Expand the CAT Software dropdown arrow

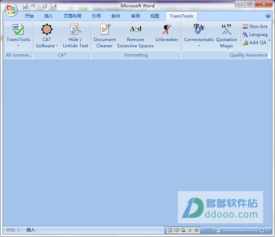click(57, 45)
